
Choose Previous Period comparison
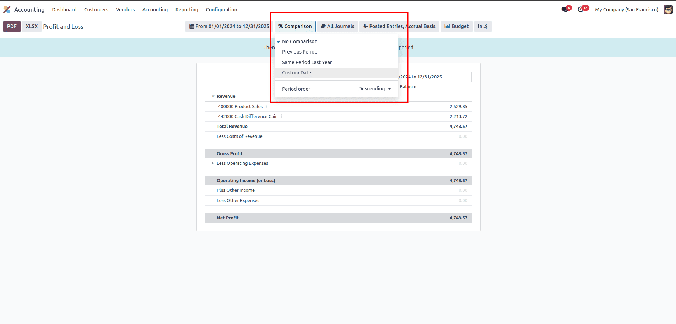coord(299,52)
